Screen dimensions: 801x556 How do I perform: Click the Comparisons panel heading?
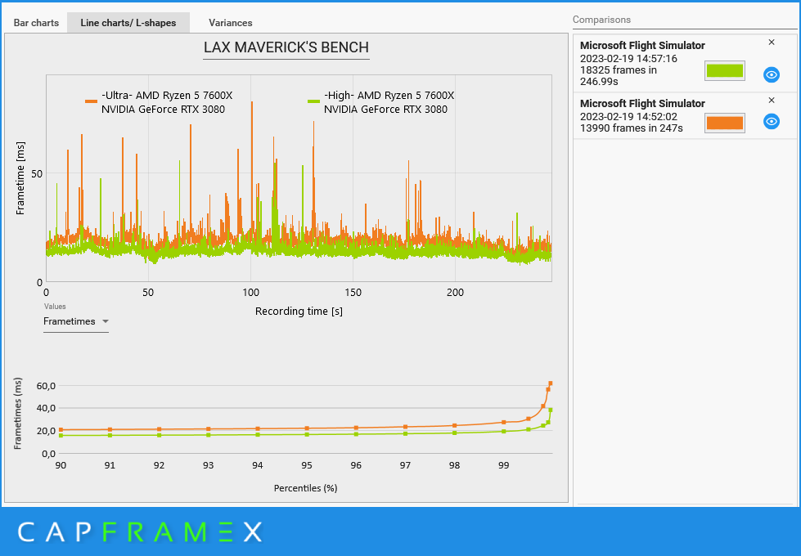pos(601,20)
